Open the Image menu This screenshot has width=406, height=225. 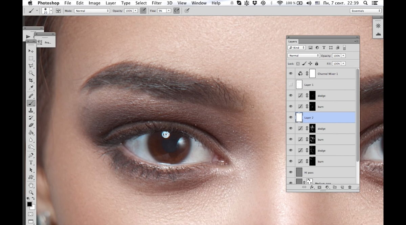click(x=94, y=3)
